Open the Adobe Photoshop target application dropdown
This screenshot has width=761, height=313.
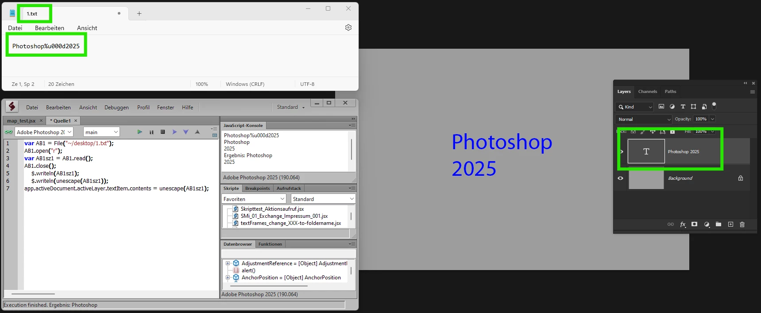(44, 132)
